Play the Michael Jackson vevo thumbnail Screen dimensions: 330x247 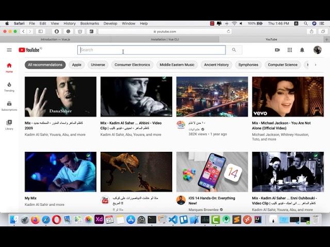tap(288, 97)
